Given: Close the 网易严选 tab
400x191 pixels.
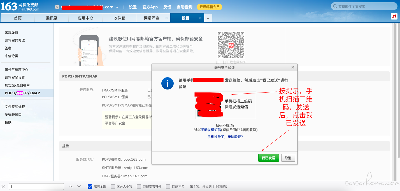Looking at the screenshot, I should pos(166,18).
